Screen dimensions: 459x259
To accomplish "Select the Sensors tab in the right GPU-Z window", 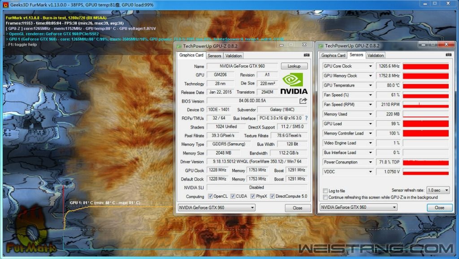I will 356,55.
